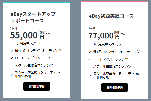151x101 pixels.
Task: Click スクール生限定コンテンツ text in right card
Action: 112,66
